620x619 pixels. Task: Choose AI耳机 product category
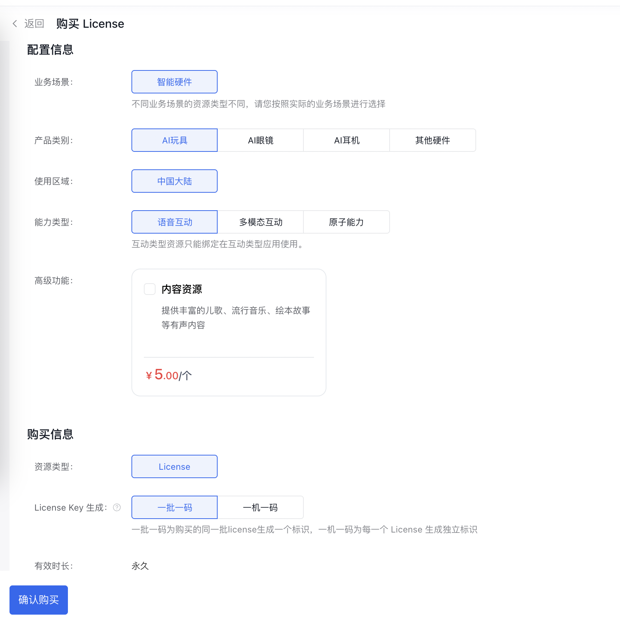click(347, 140)
